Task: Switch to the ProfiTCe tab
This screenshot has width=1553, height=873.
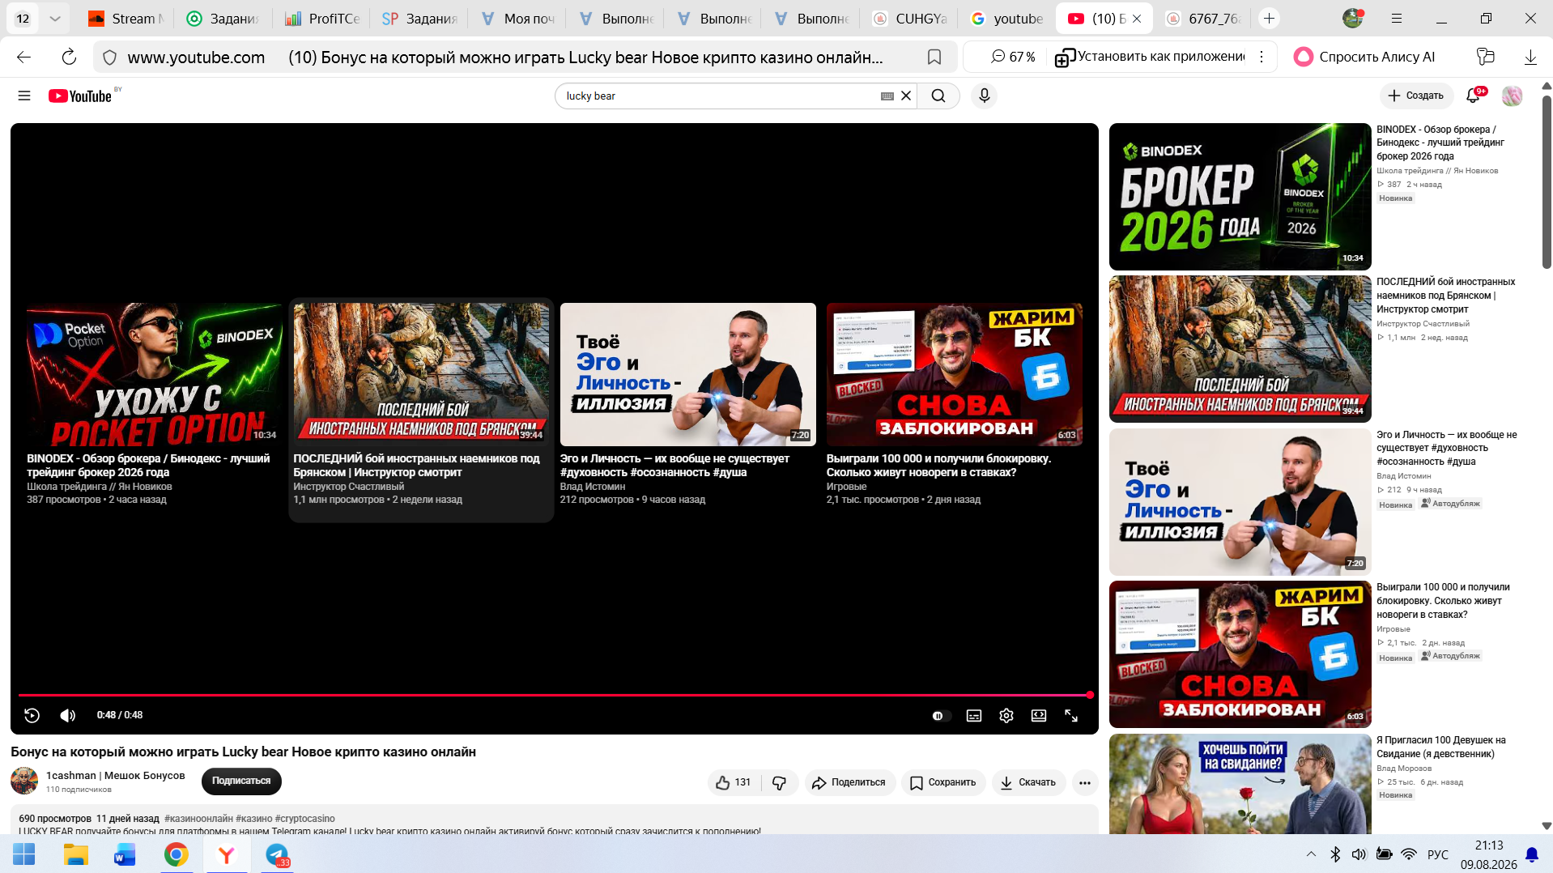Action: 323,19
